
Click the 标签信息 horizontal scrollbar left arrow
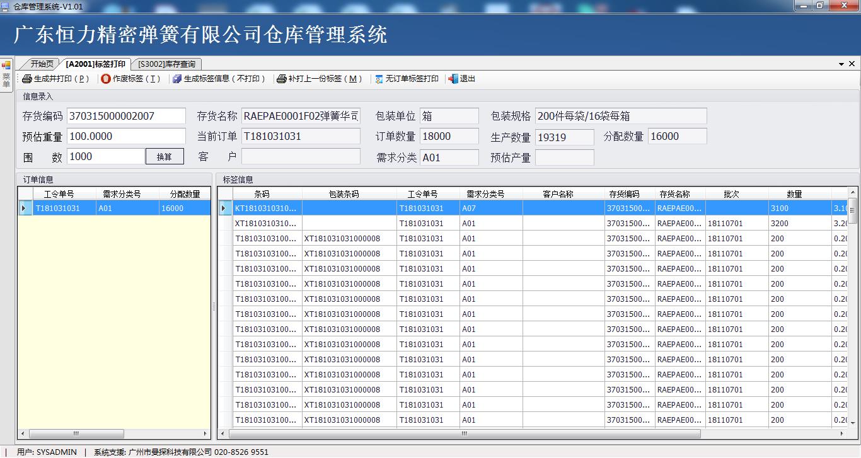[x=224, y=433]
